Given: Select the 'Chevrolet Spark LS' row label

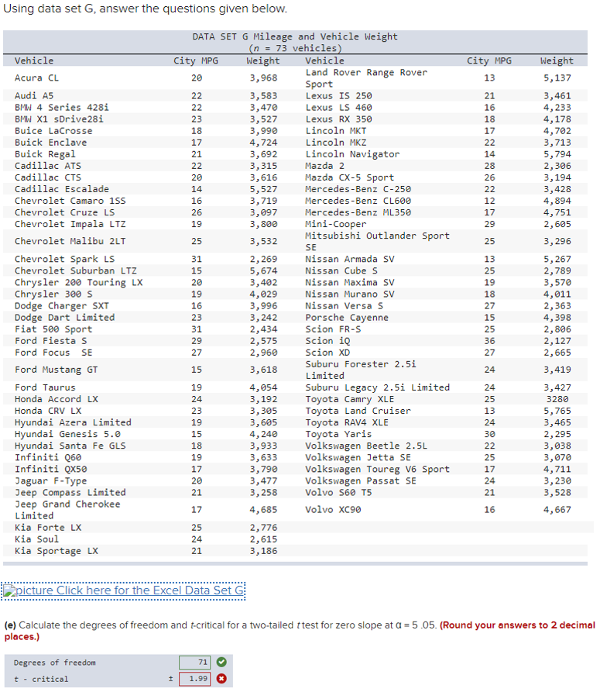Looking at the screenshot, I should click(64, 259).
